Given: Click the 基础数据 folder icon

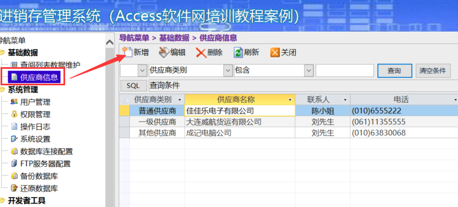Looking at the screenshot, I should (2, 53).
